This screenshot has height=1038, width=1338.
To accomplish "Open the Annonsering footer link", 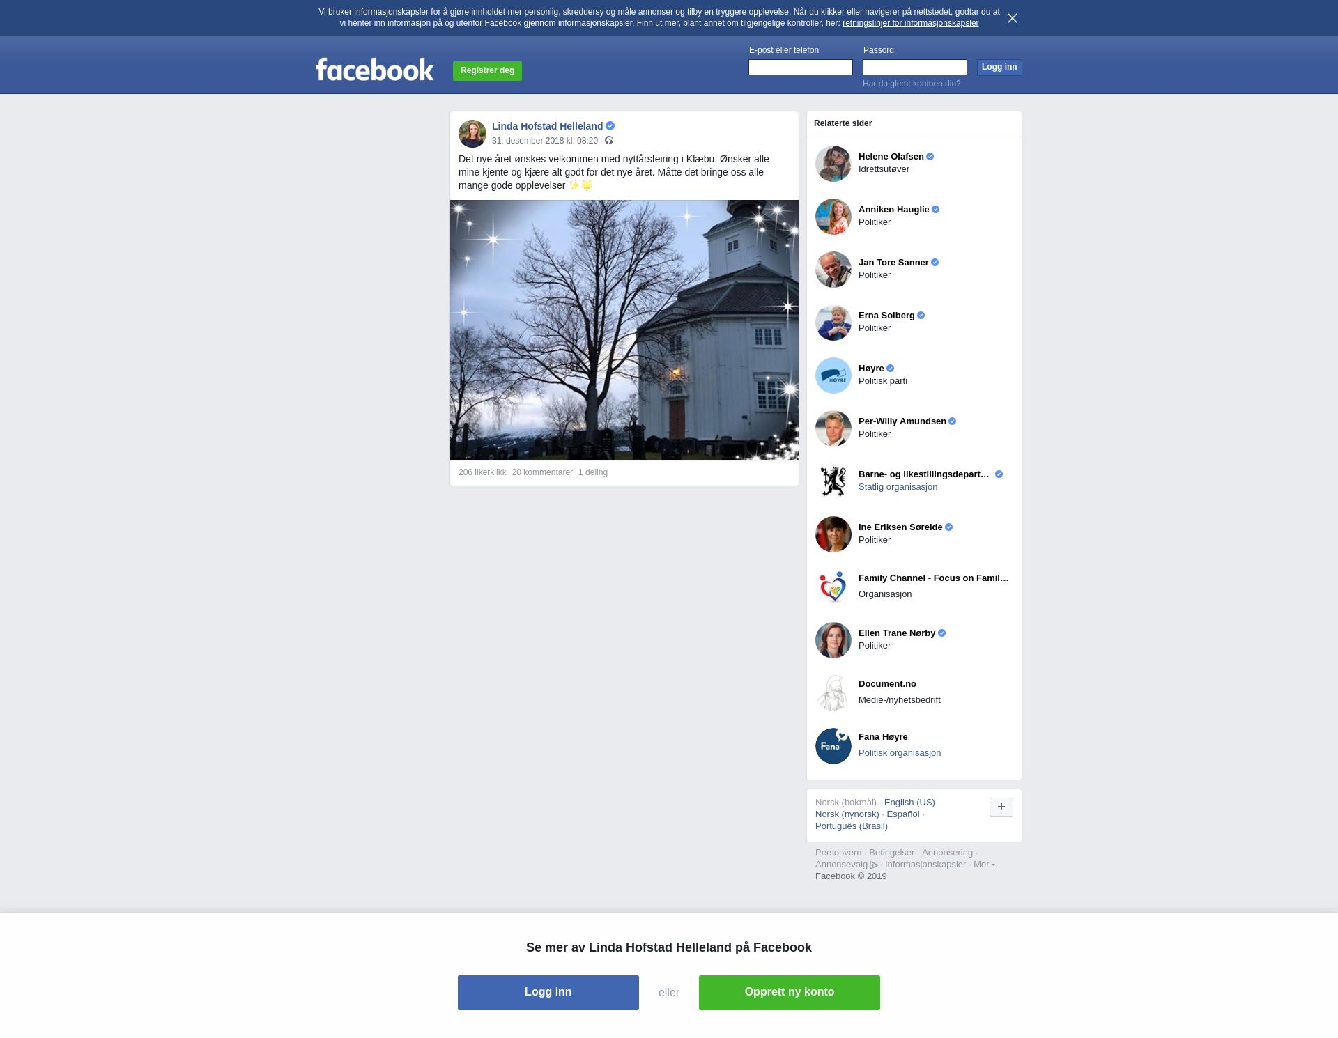I will pos(947,853).
